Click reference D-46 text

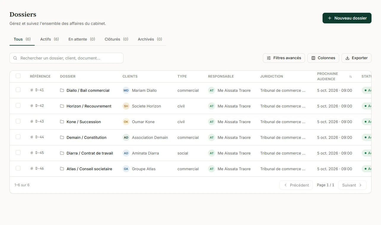pos(39,168)
